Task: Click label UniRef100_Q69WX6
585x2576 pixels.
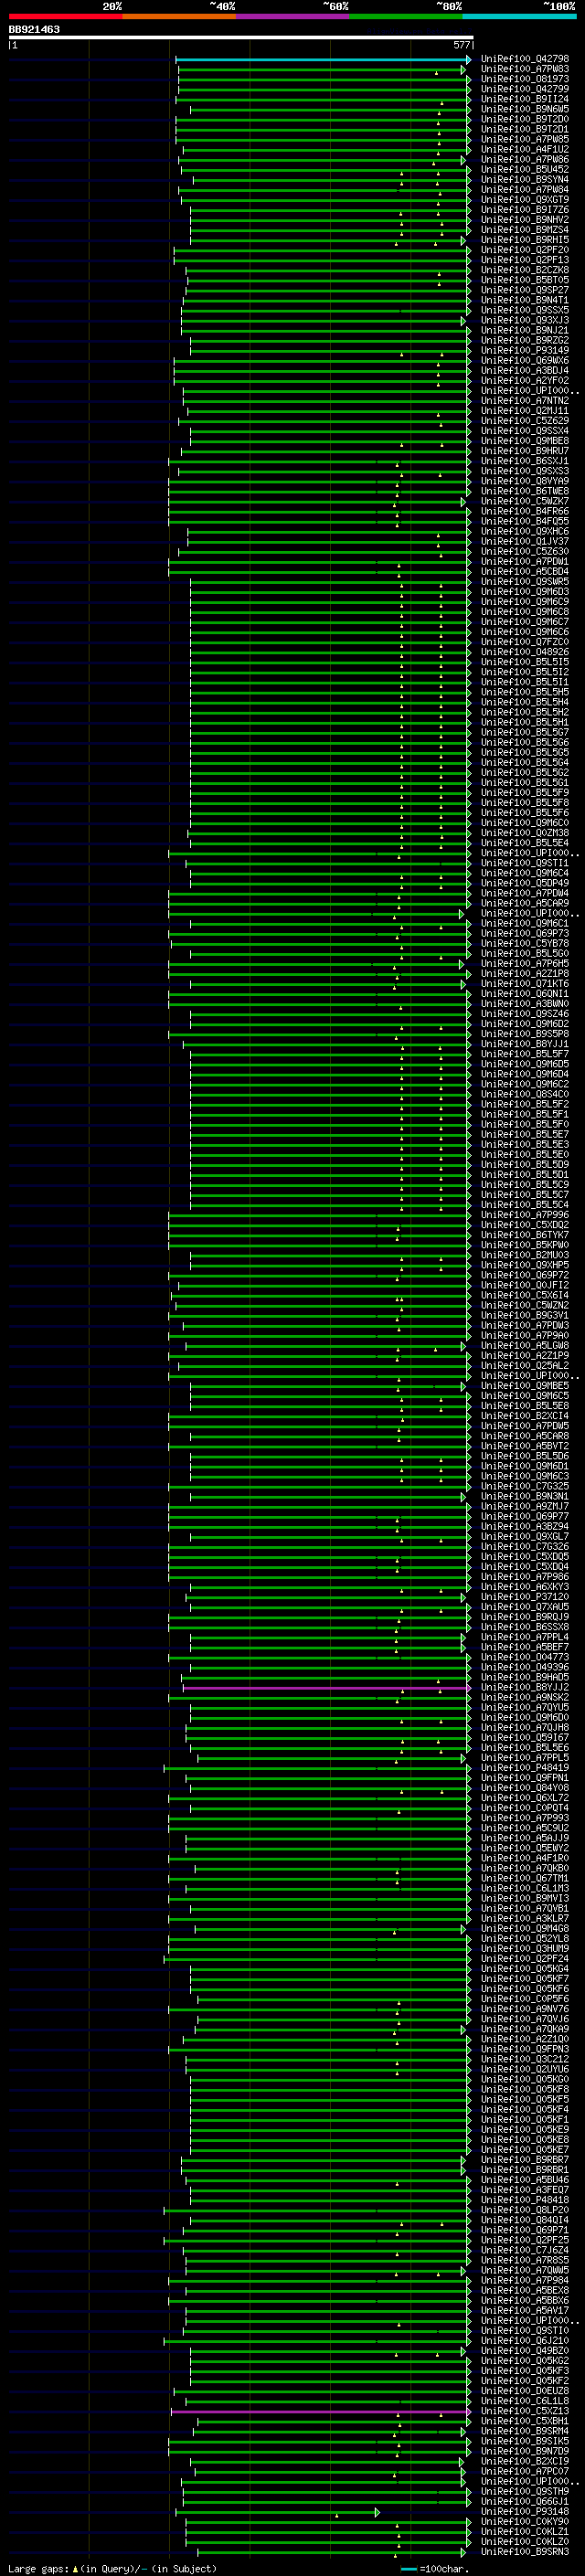Action: (x=525, y=361)
